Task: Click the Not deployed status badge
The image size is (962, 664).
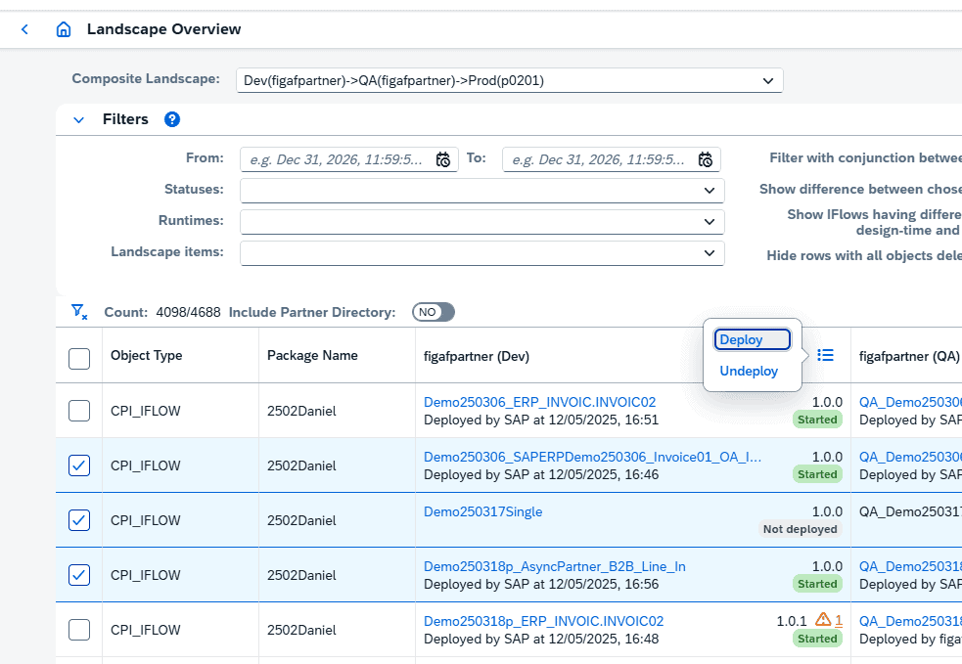Action: tap(800, 529)
